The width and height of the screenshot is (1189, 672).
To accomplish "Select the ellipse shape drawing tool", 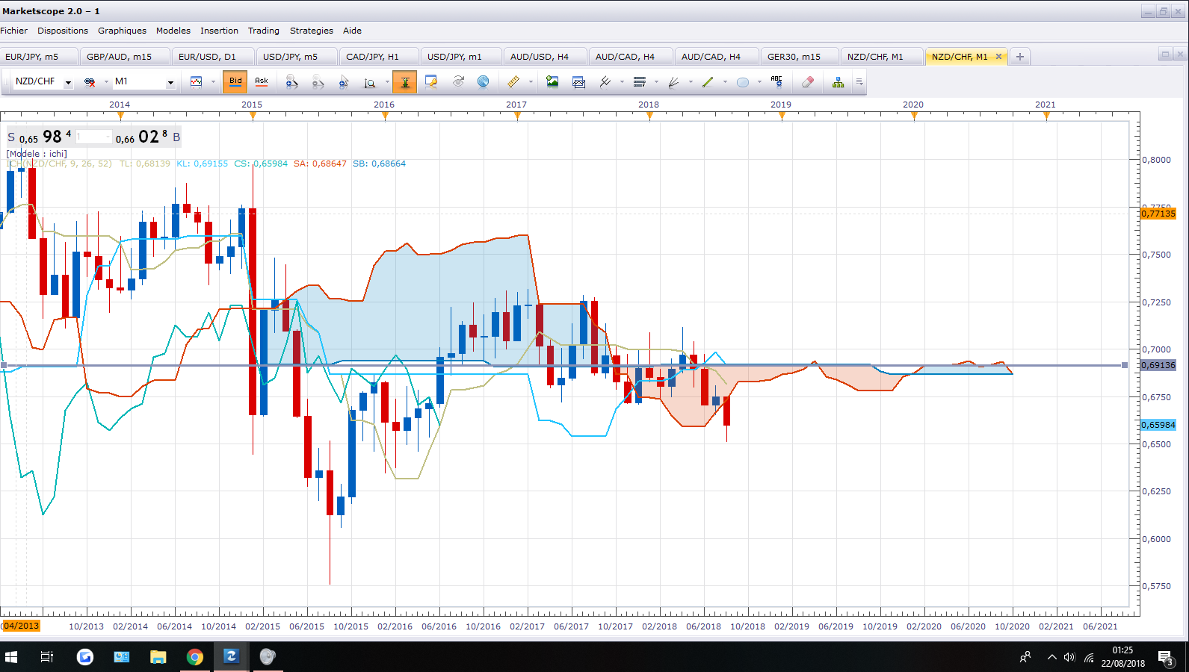I will pyautogui.click(x=743, y=81).
